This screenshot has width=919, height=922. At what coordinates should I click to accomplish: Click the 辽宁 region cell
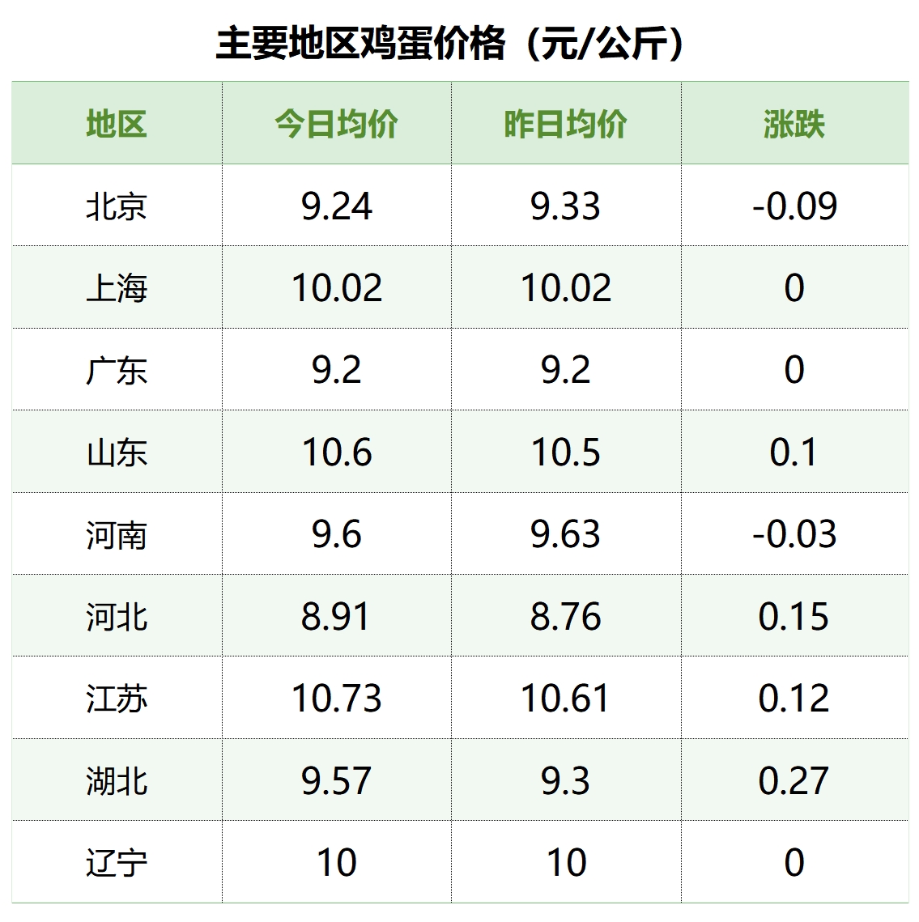point(117,863)
